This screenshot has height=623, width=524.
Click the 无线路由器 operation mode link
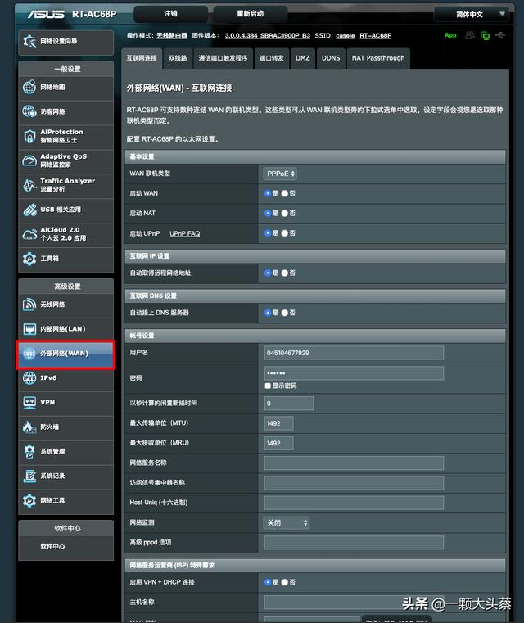tap(172, 36)
